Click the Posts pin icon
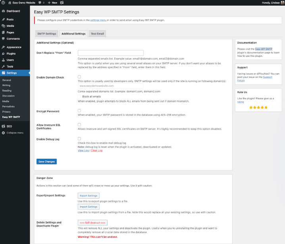Image resolution: width=285 pixels, height=244 pixels. pos(3,19)
